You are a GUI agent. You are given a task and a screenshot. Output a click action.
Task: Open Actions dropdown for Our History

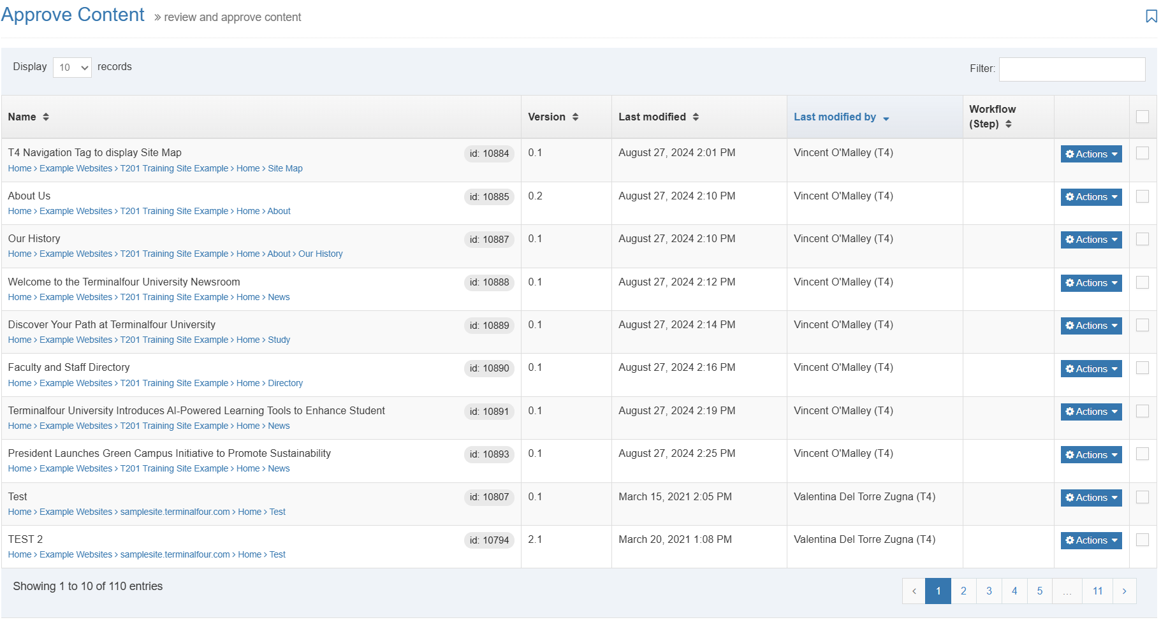1091,240
